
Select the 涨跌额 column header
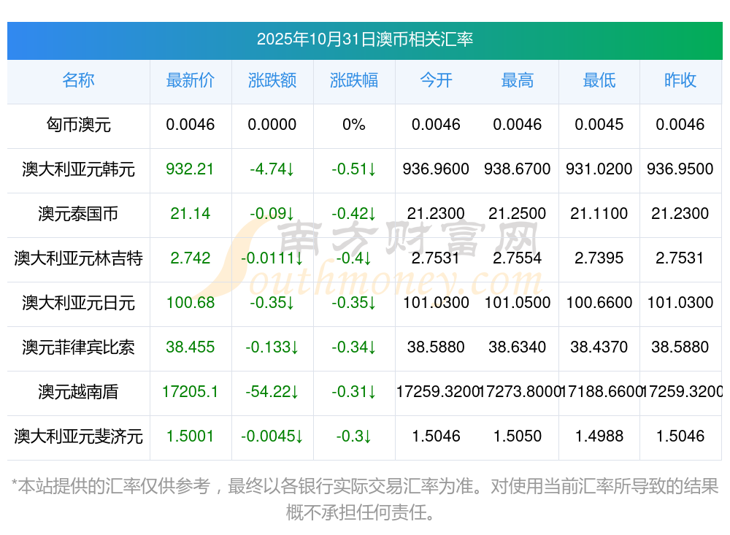click(x=272, y=80)
